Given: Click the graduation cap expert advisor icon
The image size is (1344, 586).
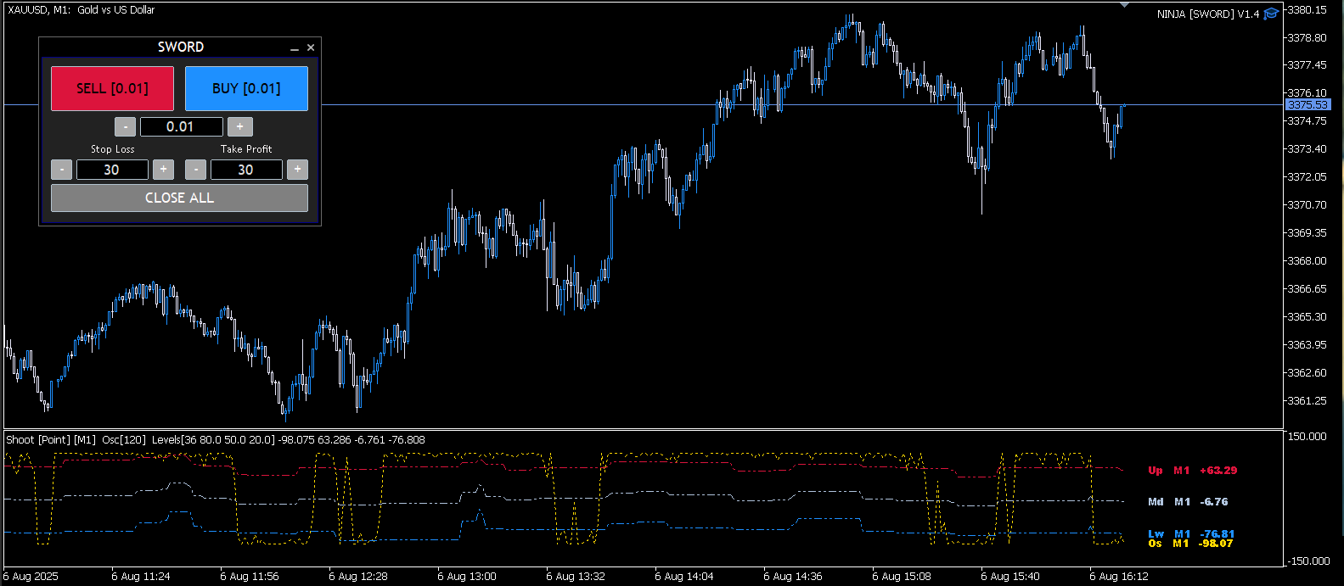Looking at the screenshot, I should (x=1271, y=14).
